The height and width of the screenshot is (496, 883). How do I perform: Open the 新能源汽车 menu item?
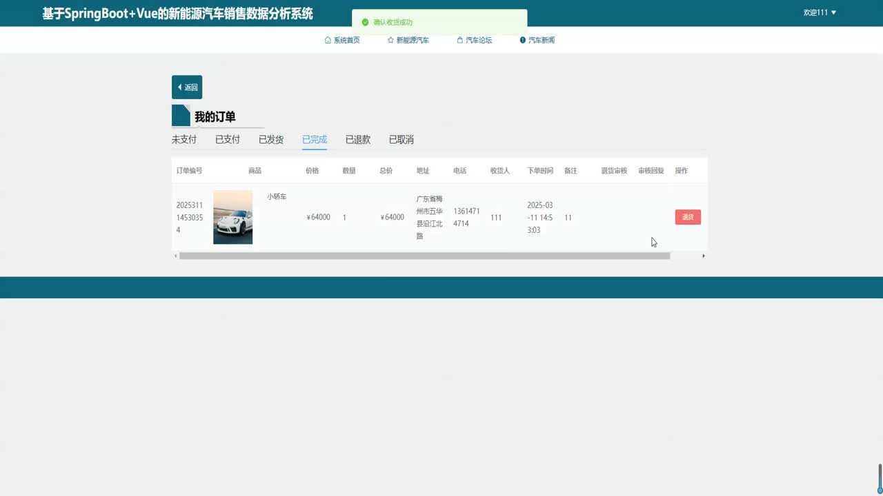point(408,40)
